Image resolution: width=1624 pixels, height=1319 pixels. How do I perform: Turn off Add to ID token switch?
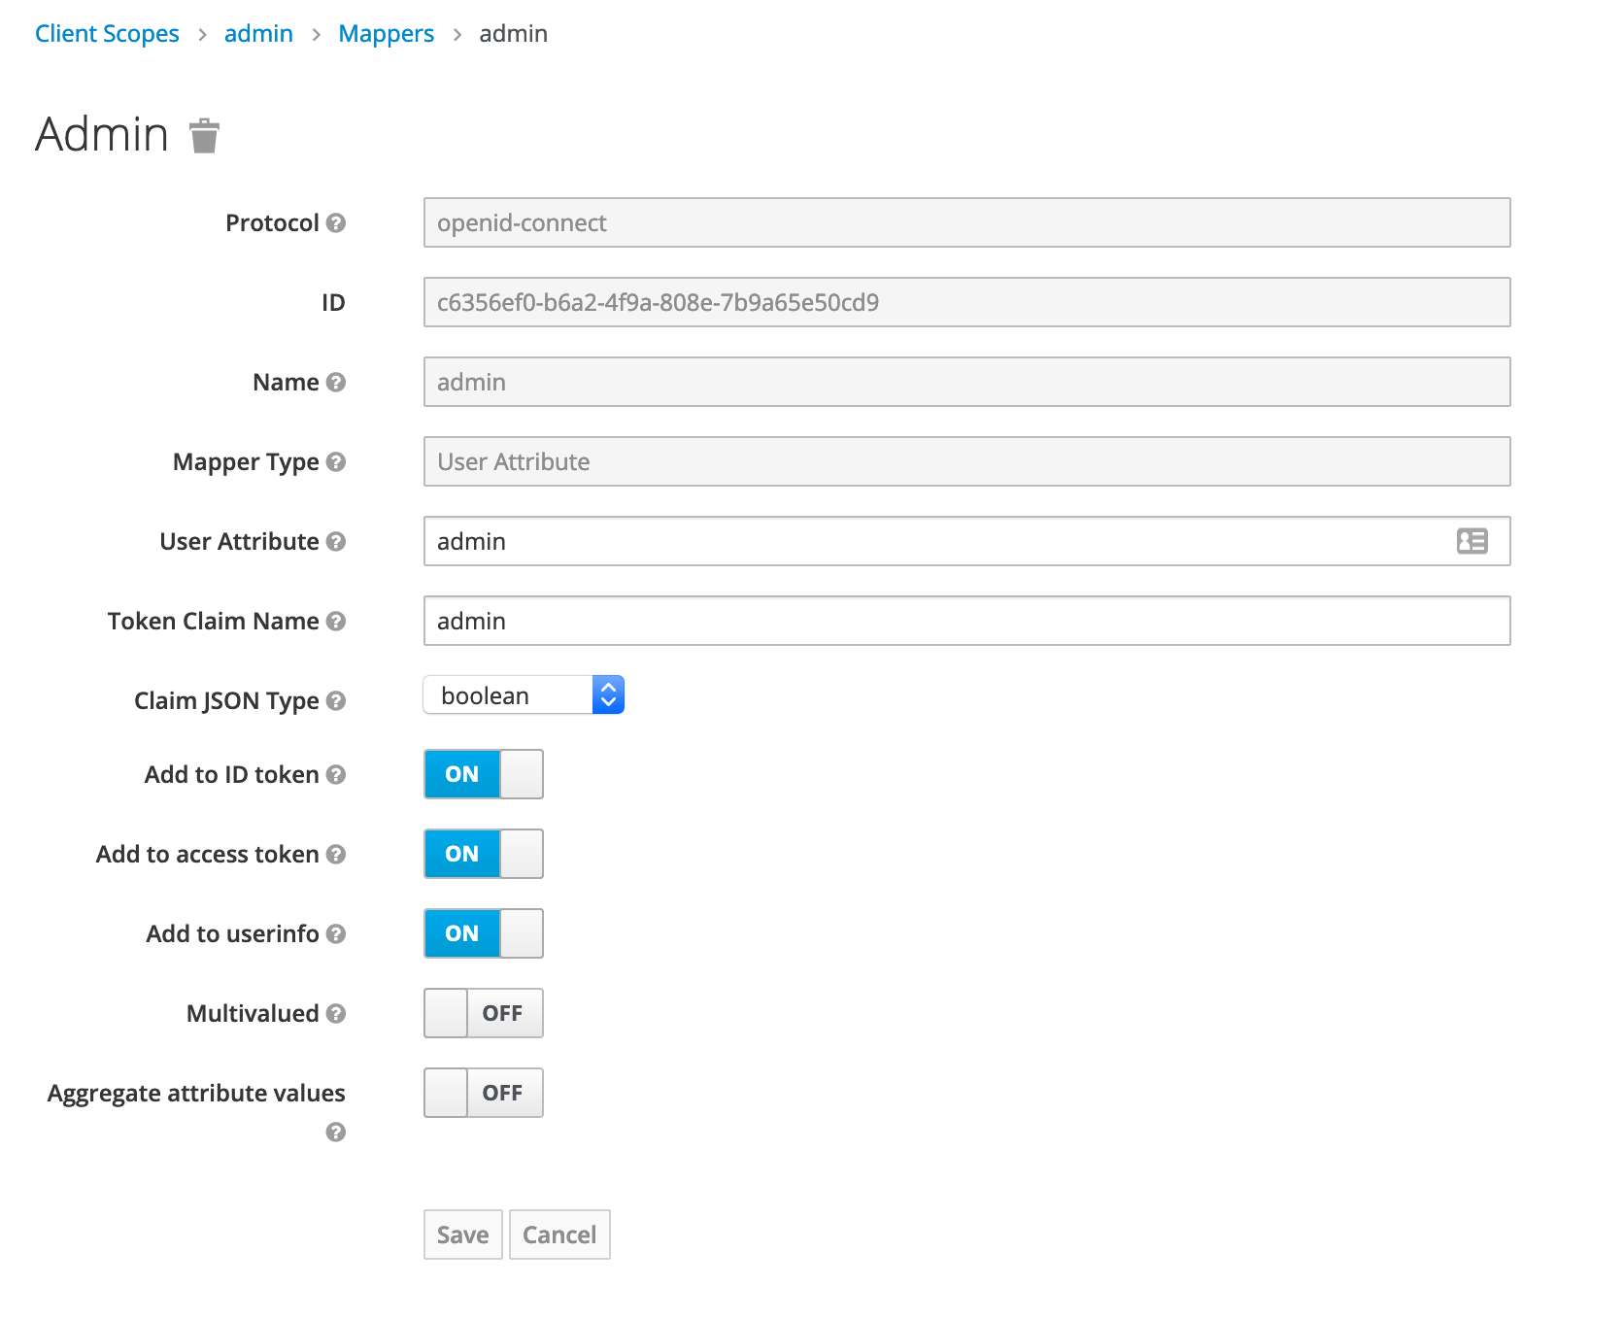click(484, 774)
